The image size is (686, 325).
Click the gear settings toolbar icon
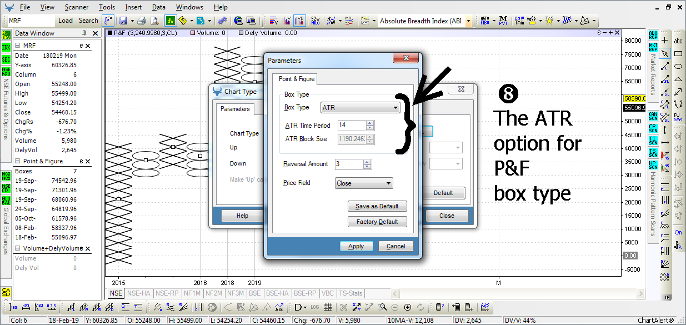point(222,21)
